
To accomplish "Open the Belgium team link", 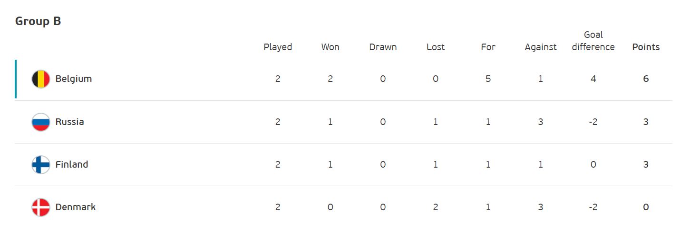I will point(74,79).
